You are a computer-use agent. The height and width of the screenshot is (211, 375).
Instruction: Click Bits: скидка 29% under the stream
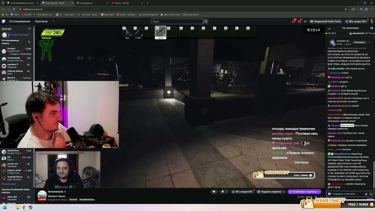click(242, 192)
